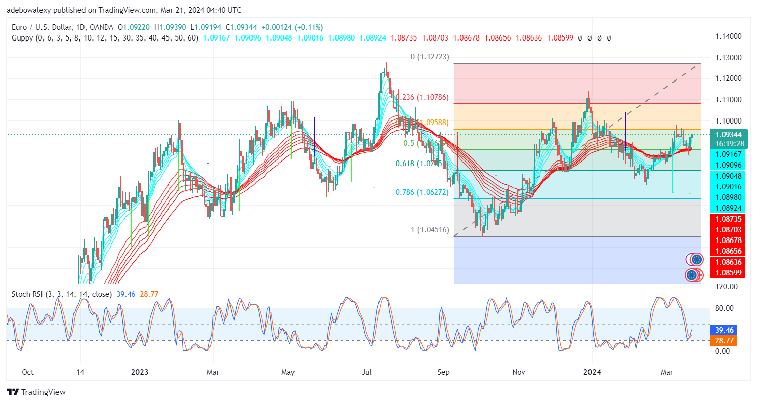Click the 1.11000 price scale label
This screenshot has height=403, width=757.
tap(729, 99)
